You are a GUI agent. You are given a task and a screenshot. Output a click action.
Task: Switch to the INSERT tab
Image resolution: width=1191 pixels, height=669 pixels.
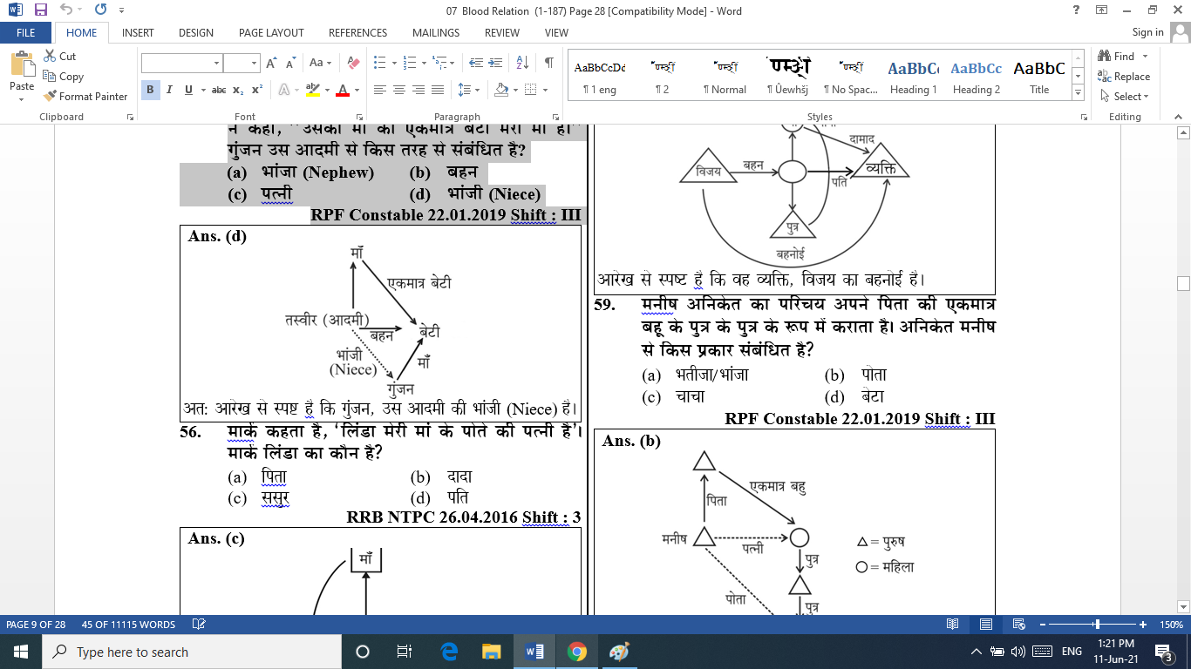point(138,32)
